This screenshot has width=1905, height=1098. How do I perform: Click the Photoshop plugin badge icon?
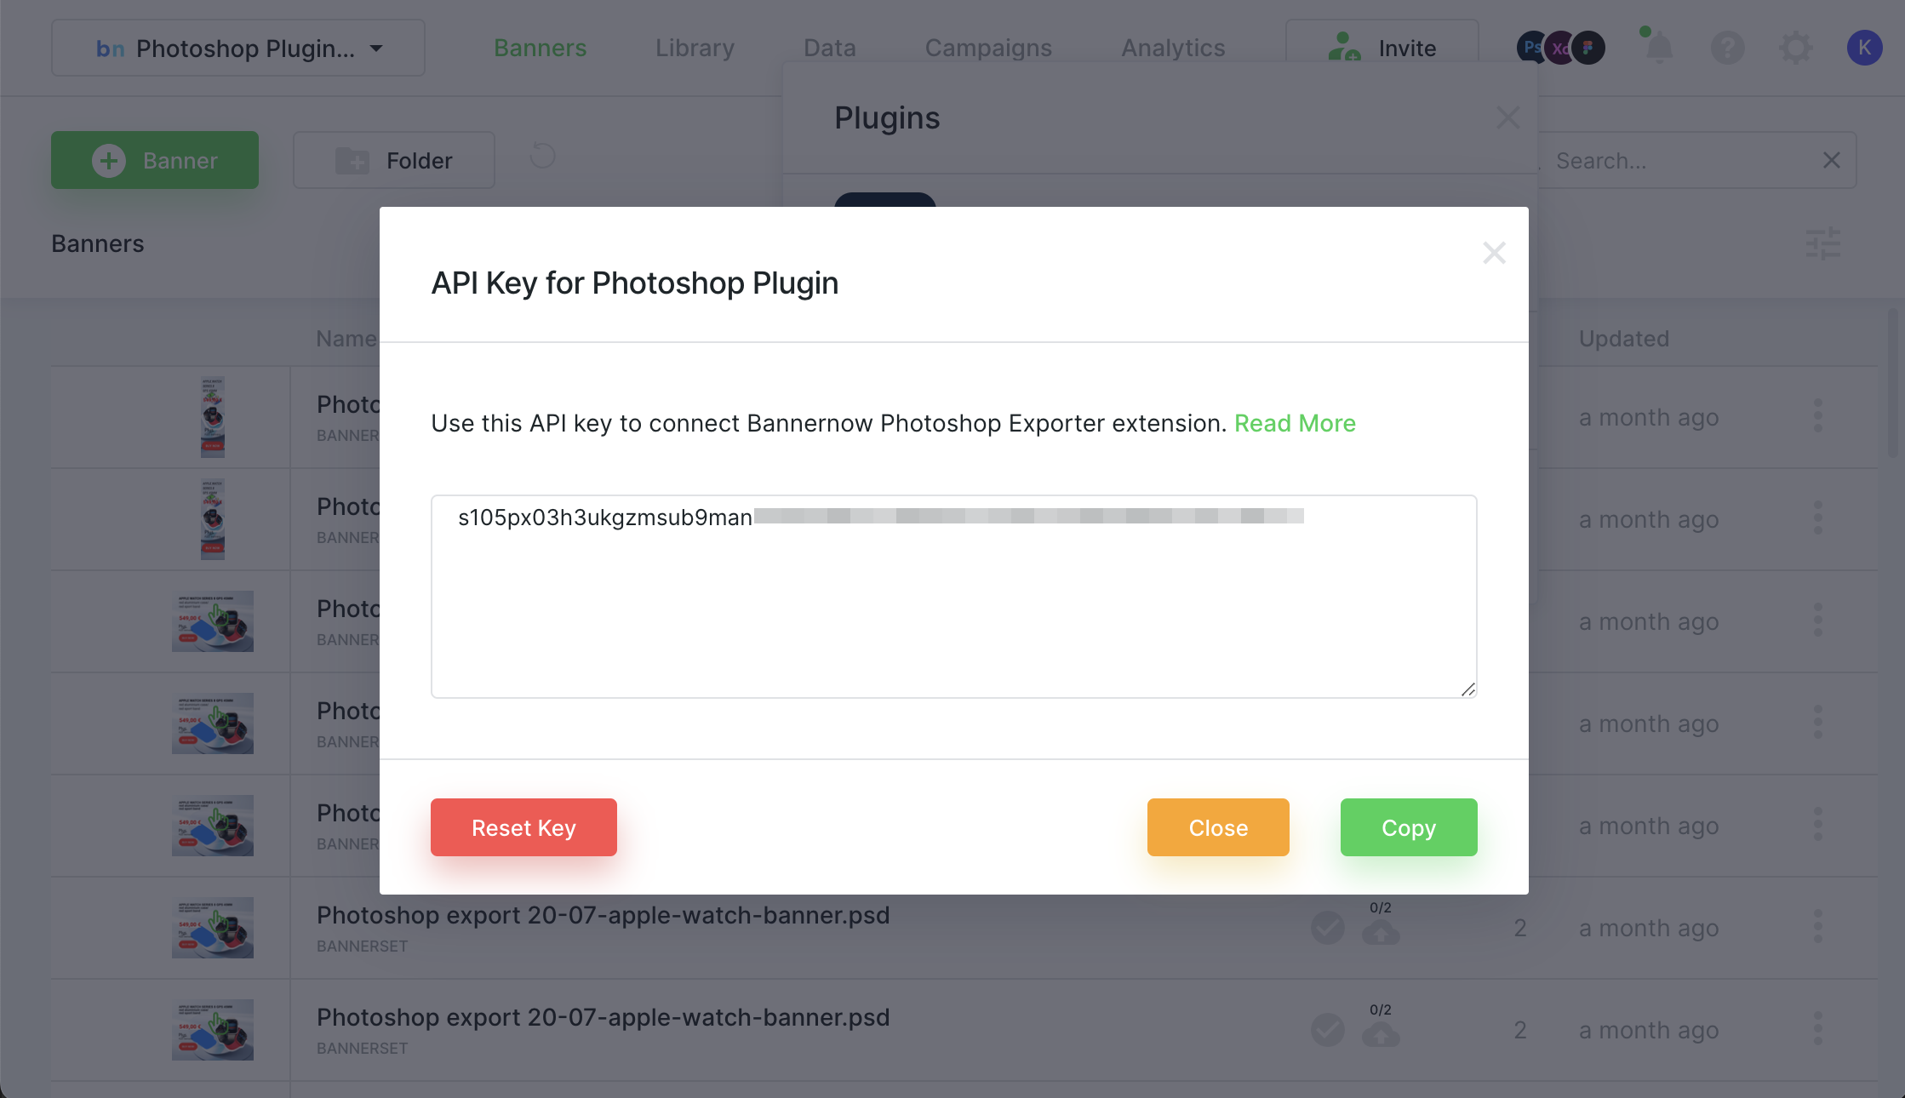tap(1530, 48)
